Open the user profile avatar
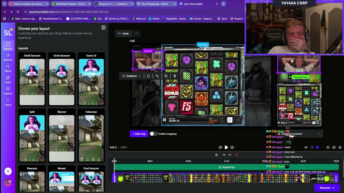344x193 pixels. tap(8, 183)
